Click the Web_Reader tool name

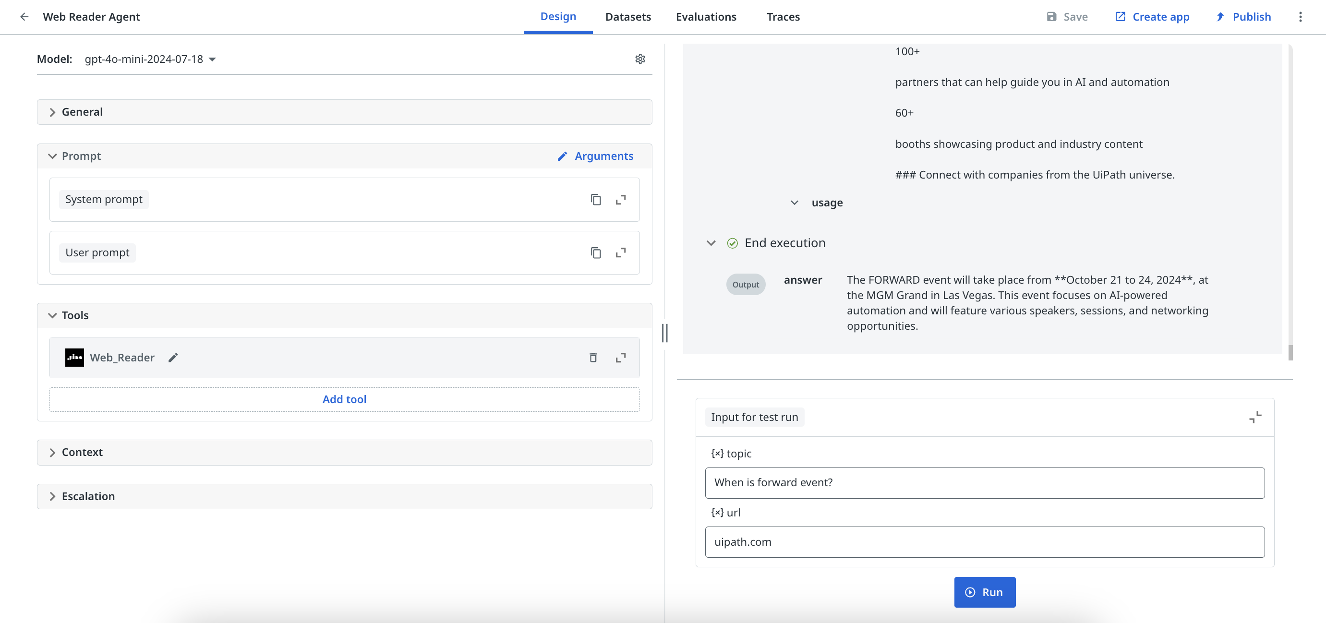tap(122, 358)
